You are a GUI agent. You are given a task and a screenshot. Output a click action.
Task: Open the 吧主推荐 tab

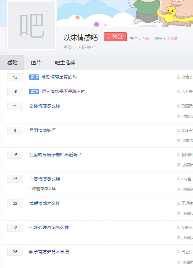click(65, 63)
